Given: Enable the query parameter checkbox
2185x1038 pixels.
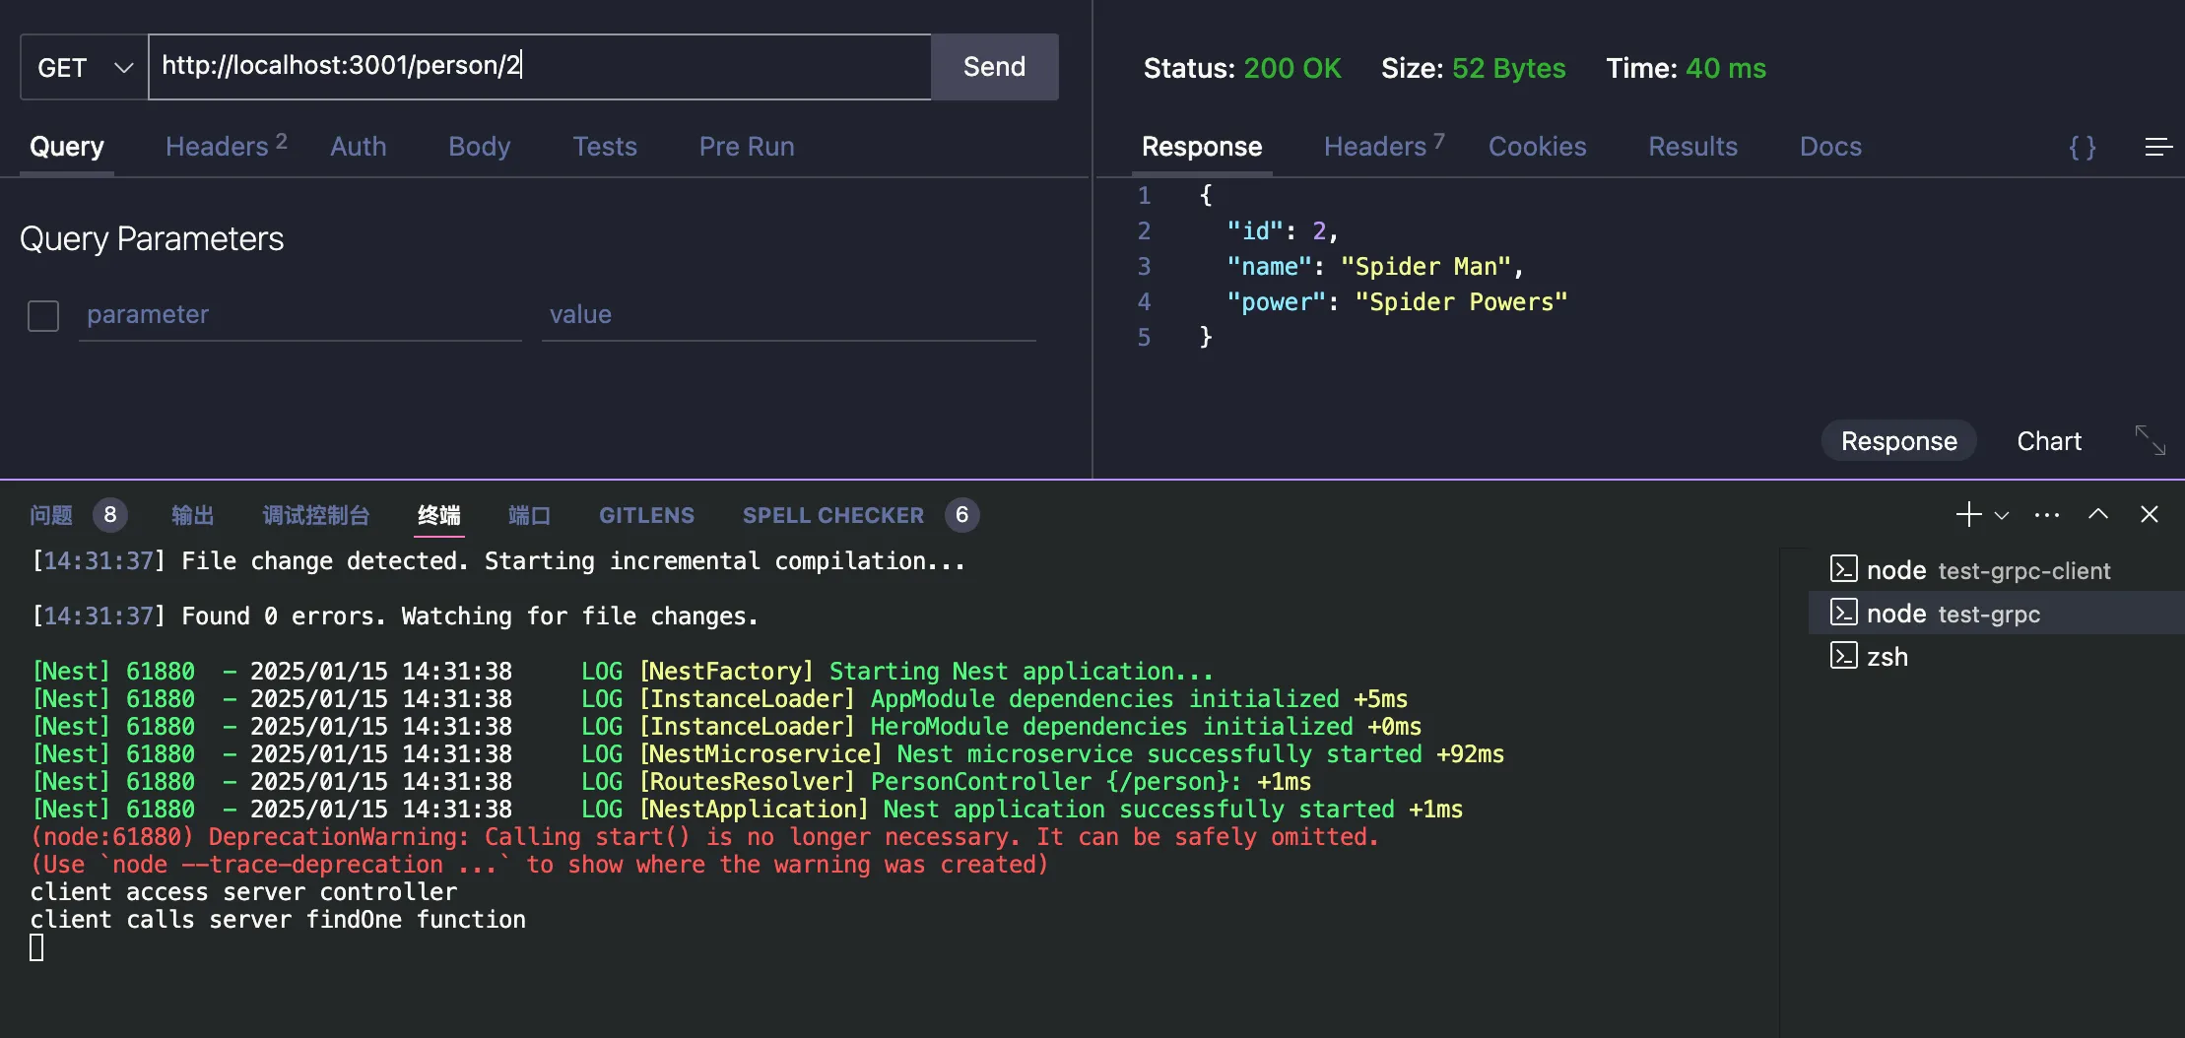Looking at the screenshot, I should pos(43,316).
